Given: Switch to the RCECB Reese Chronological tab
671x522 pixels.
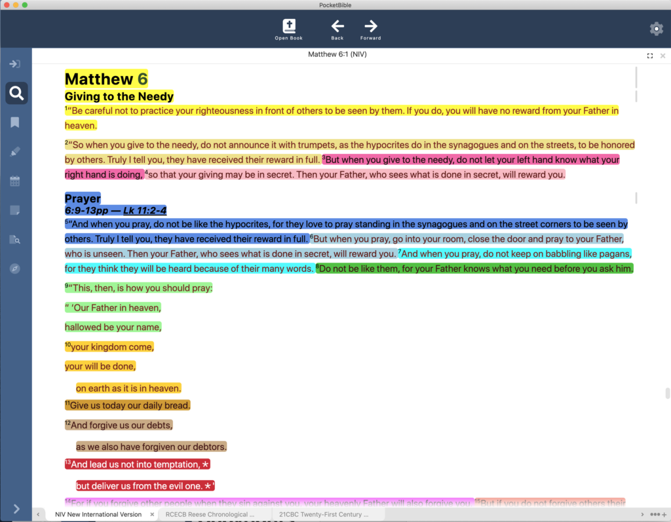Looking at the screenshot, I should pos(210,514).
